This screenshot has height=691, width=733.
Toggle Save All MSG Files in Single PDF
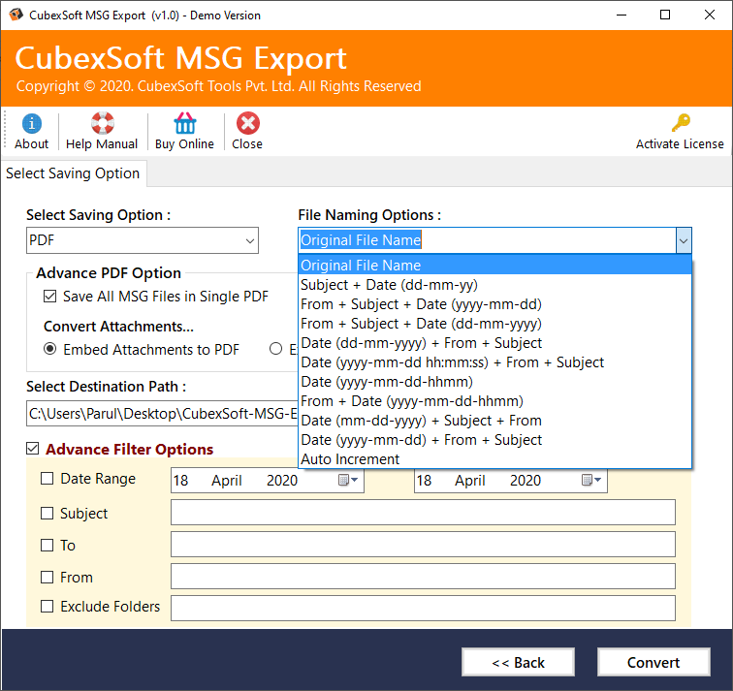(x=50, y=297)
